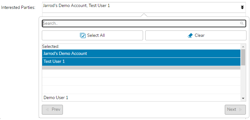
Task: Click the Select All checkmark icon
Action: pos(83,35)
